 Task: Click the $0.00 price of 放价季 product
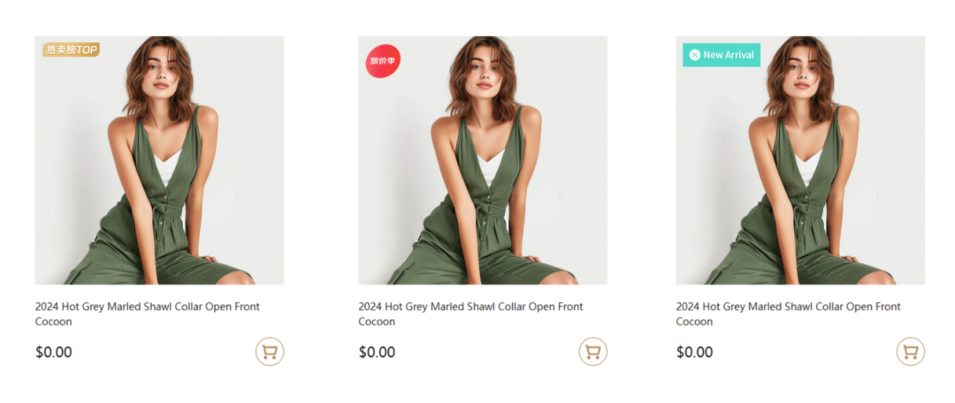pyautogui.click(x=377, y=353)
